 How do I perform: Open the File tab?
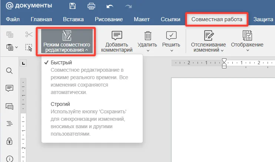click(13, 19)
